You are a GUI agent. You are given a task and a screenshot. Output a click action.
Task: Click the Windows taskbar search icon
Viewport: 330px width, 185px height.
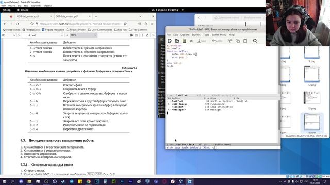pyautogui.click(x=12, y=181)
